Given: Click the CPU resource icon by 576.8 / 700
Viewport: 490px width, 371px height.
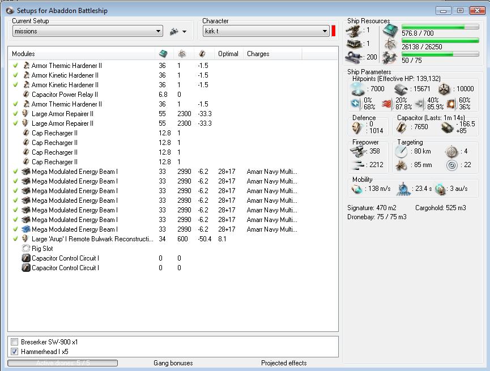Looking at the screenshot, I should (390, 31).
